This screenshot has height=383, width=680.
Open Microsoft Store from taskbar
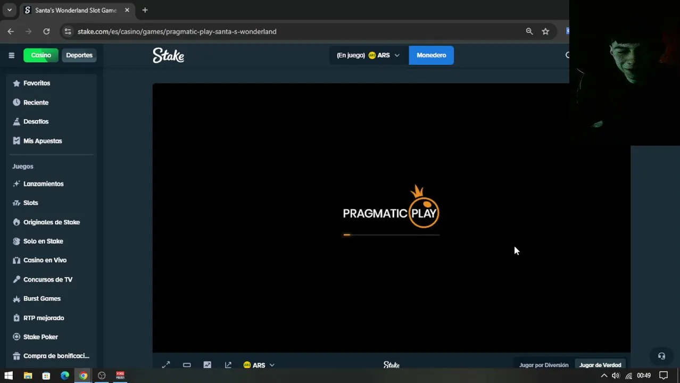coord(46,376)
